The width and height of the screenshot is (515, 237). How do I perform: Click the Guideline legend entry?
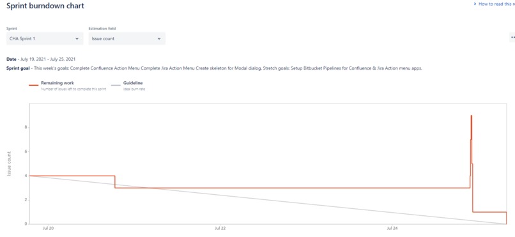point(128,86)
